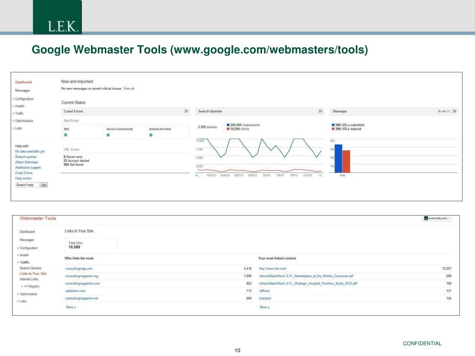This screenshot has height=356, width=475.
Task: Click blue impressions legend square
Action: 228,125
